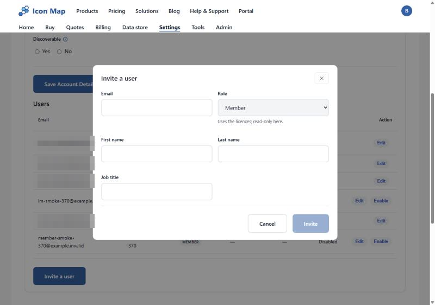
Task: Enable the lm-smoke-370 user
Action: tap(381, 201)
